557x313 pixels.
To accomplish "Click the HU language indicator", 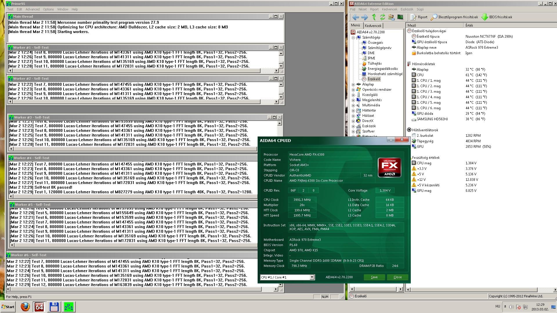I will pyautogui.click(x=498, y=306).
